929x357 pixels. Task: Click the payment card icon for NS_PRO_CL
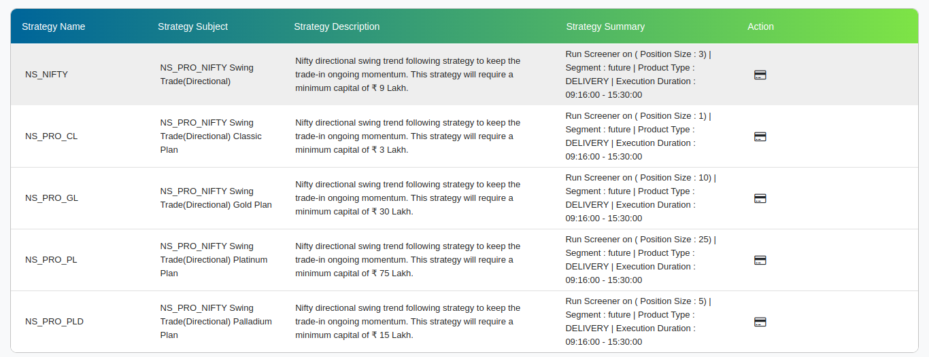pyautogui.click(x=760, y=136)
